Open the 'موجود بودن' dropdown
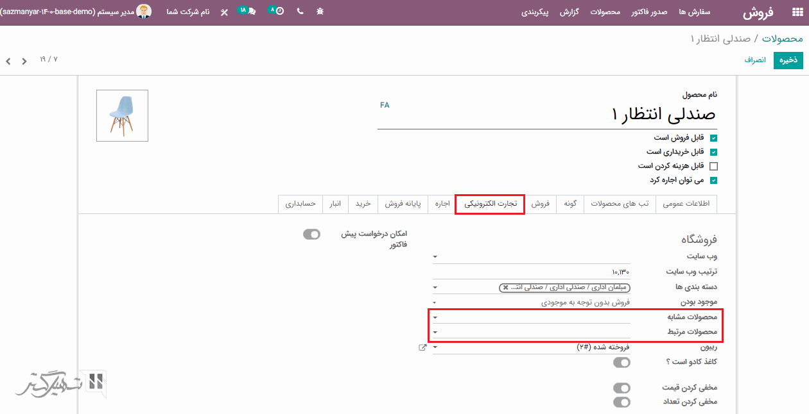809x414 pixels. click(435, 302)
